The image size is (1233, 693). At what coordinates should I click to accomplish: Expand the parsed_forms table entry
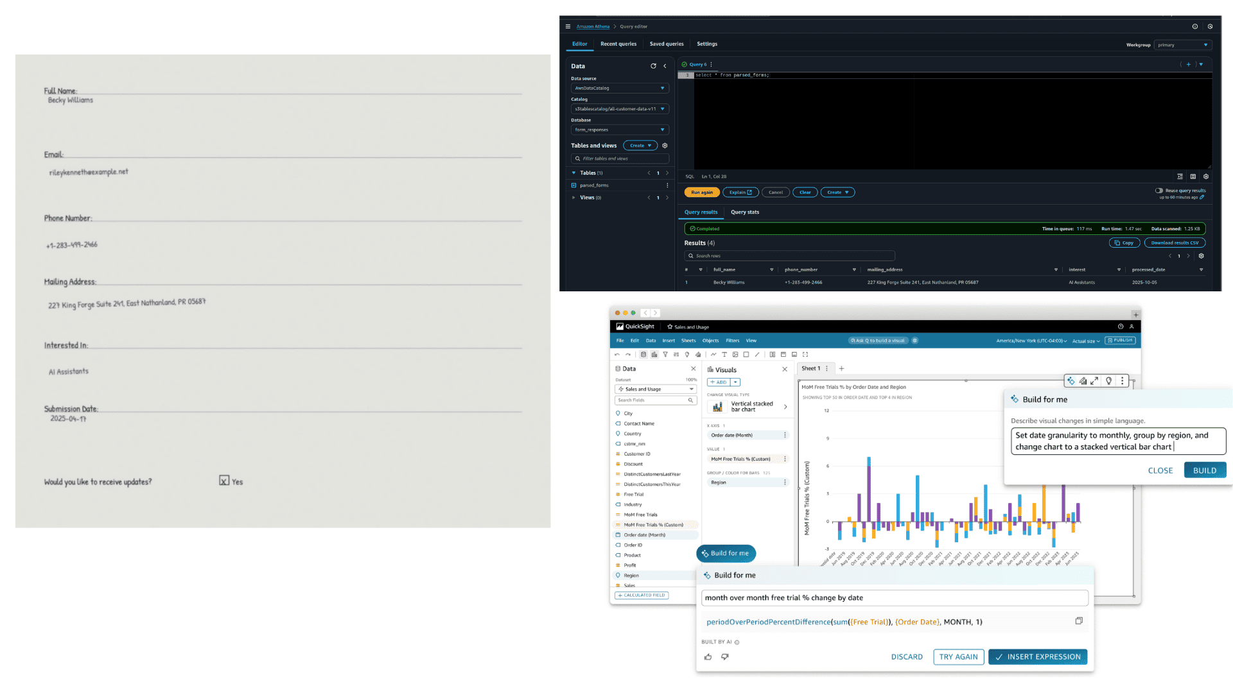coord(573,185)
